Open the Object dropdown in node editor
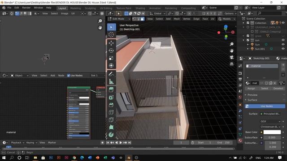Image resolution: width=287 pixels, height=161 pixels. click(20, 76)
